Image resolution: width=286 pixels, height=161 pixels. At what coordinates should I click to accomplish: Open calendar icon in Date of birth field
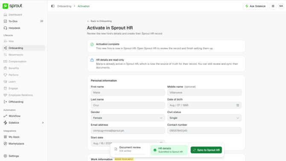(x=238, y=105)
